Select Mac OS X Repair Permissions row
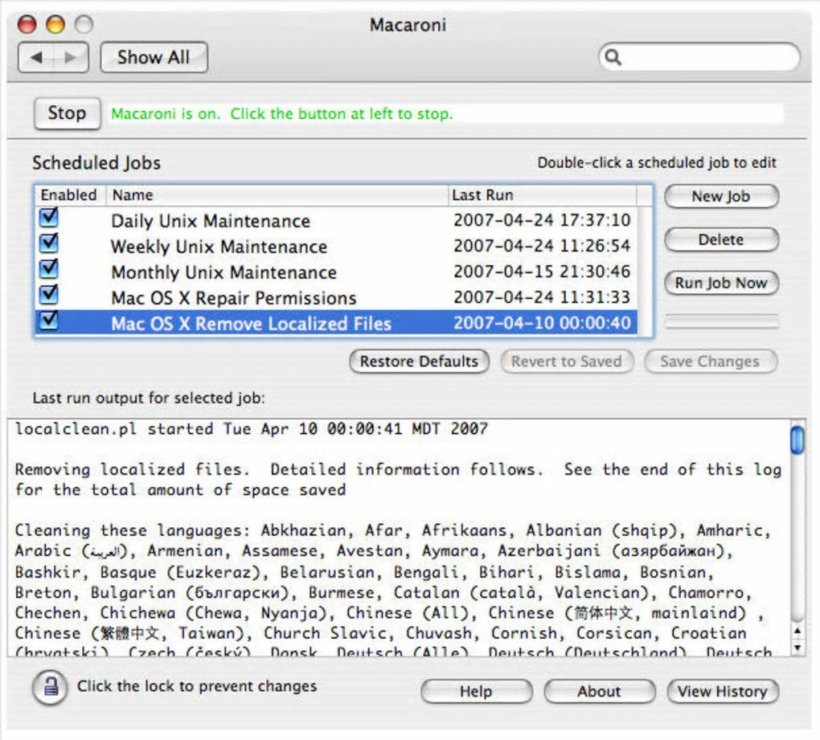This screenshot has width=820, height=740. (336, 297)
